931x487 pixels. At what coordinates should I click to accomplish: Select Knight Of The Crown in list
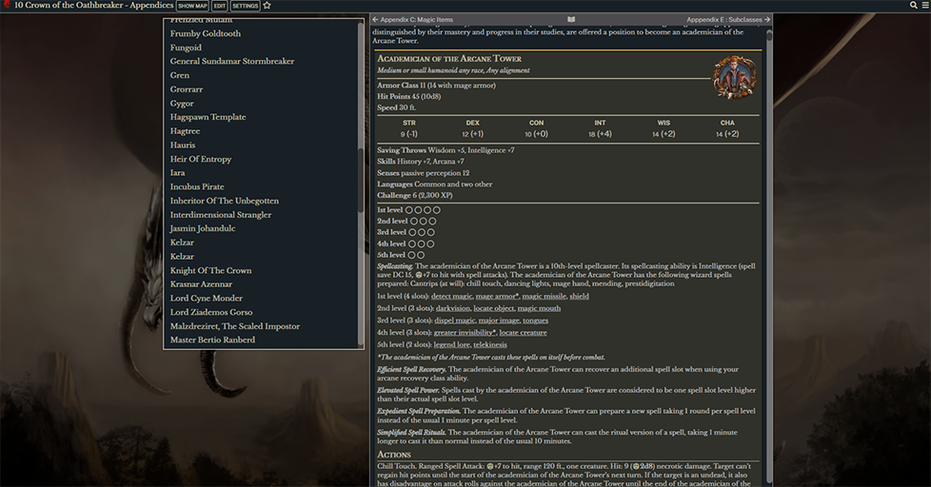(x=210, y=270)
